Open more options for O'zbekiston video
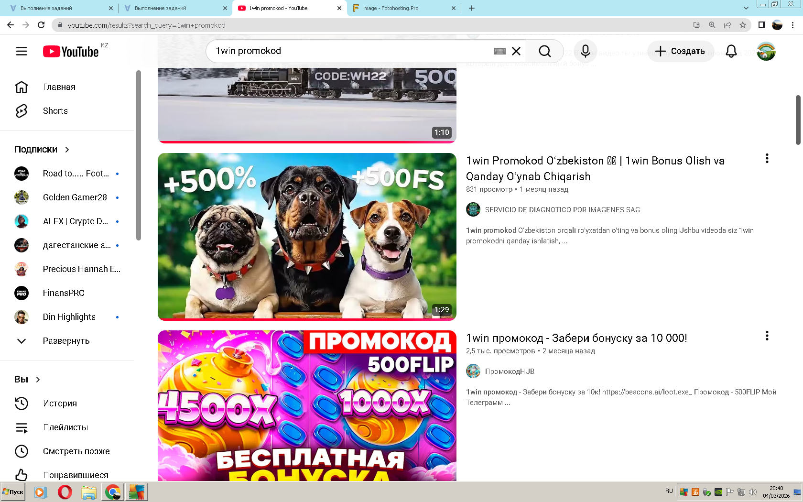Screen dimensions: 803x502 [767, 158]
